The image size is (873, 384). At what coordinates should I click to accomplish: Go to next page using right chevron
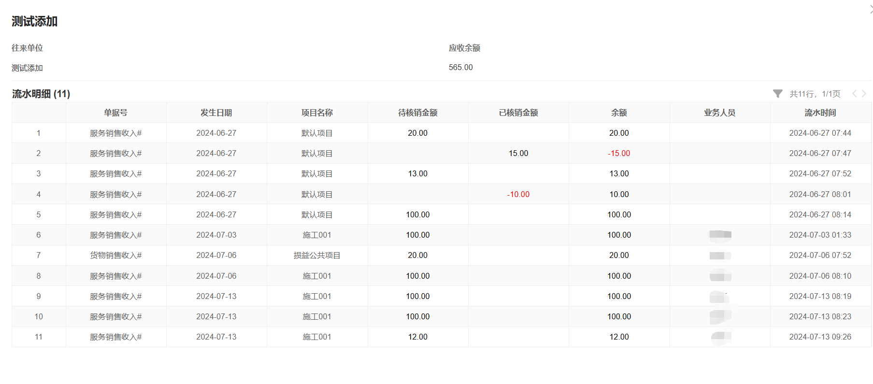tap(864, 94)
